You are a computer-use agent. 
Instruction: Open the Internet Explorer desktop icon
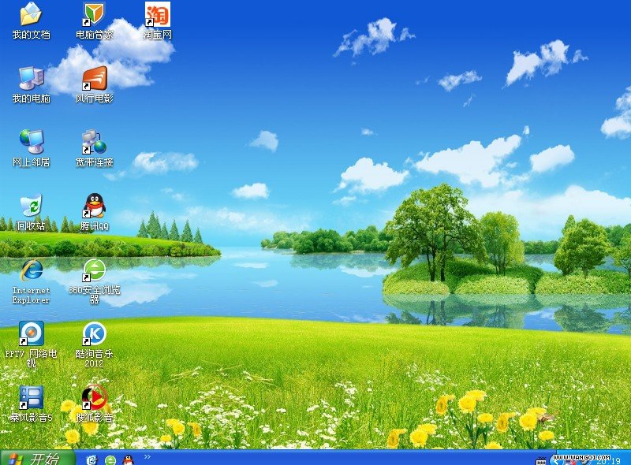click(31, 270)
